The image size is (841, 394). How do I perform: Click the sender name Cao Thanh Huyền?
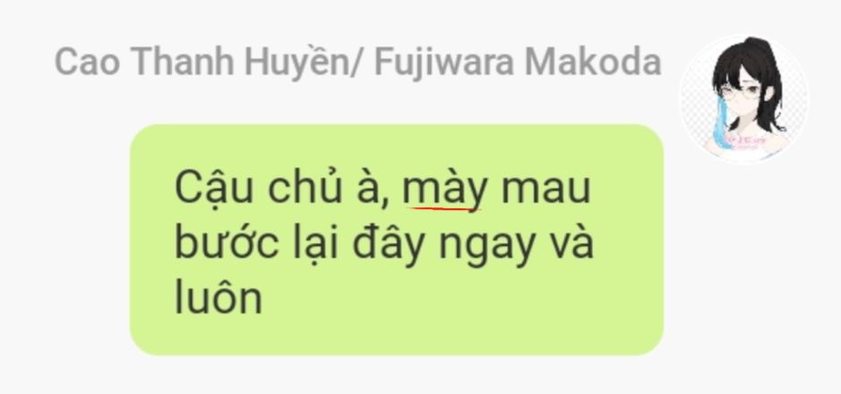pyautogui.click(x=202, y=63)
